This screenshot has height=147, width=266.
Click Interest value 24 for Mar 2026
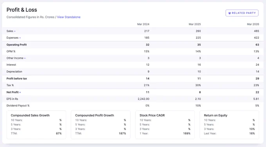[257, 65]
